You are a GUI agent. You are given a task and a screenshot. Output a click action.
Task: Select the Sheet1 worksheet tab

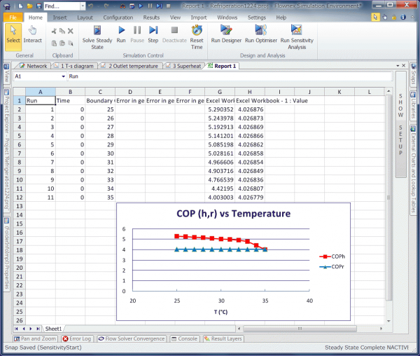click(53, 328)
